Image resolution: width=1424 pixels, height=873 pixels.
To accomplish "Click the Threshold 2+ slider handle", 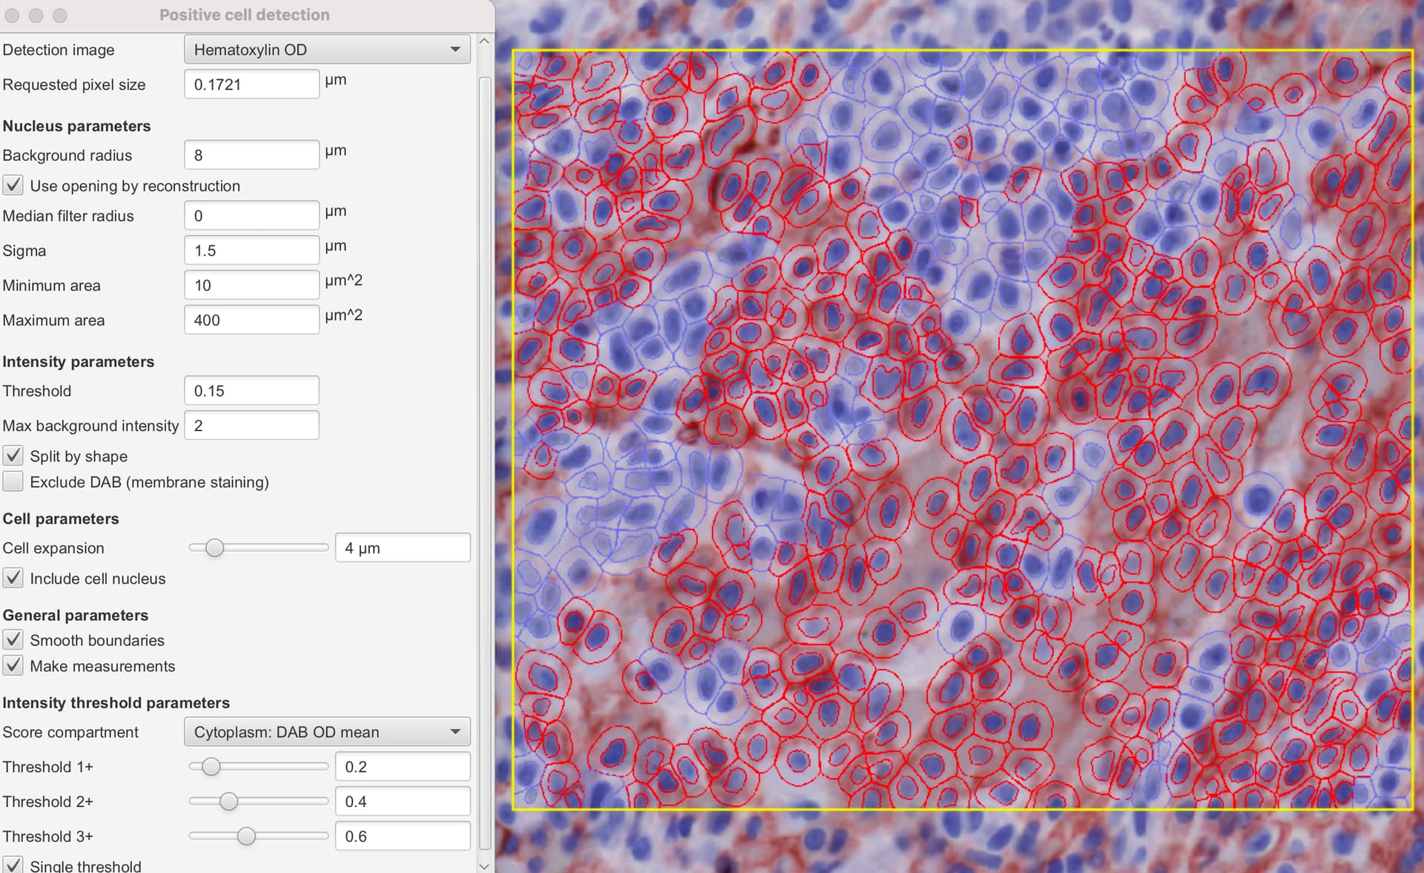I will point(229,802).
